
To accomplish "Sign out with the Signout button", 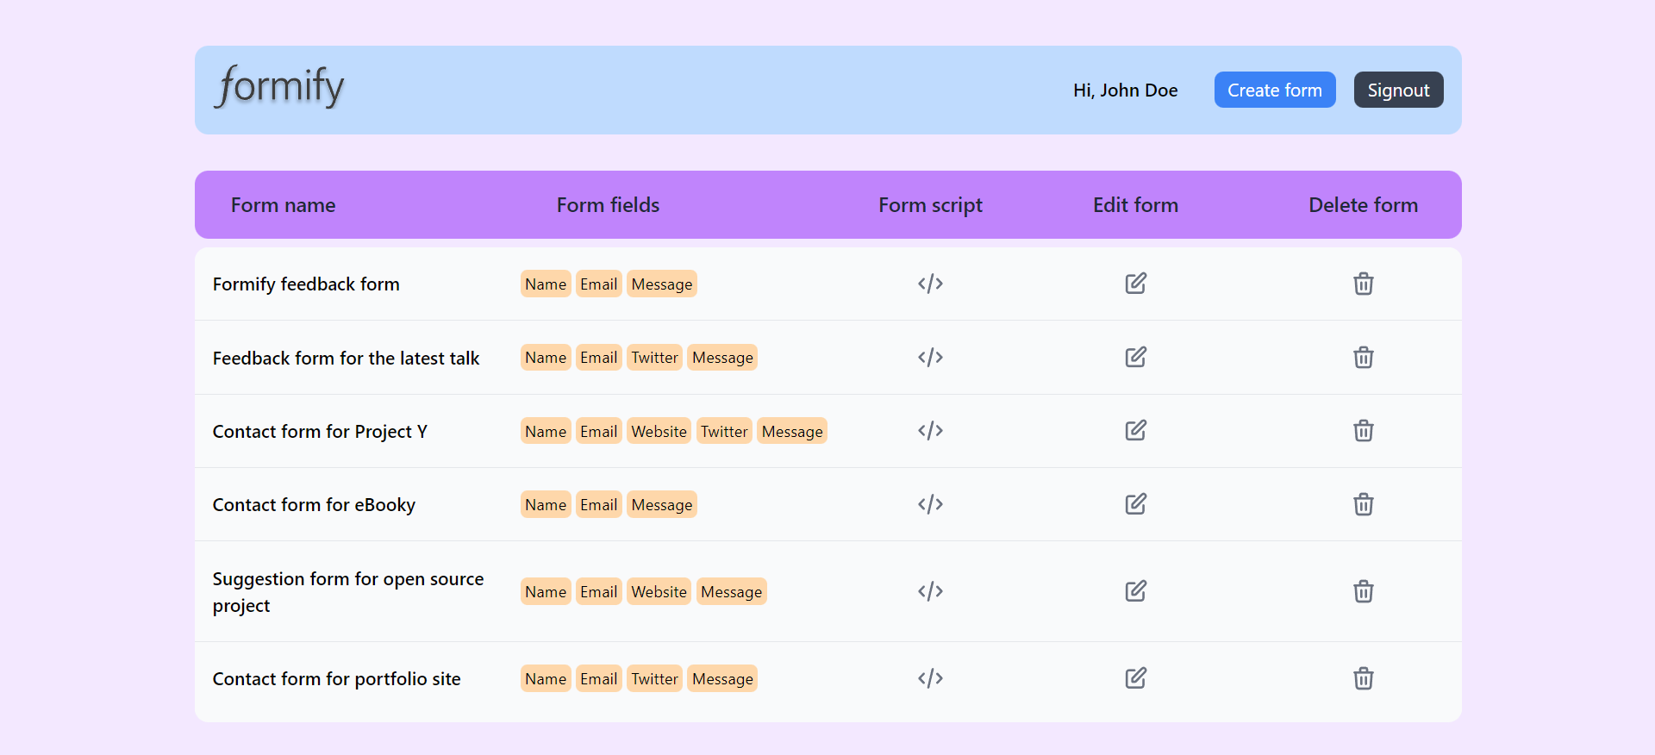I will point(1398,90).
